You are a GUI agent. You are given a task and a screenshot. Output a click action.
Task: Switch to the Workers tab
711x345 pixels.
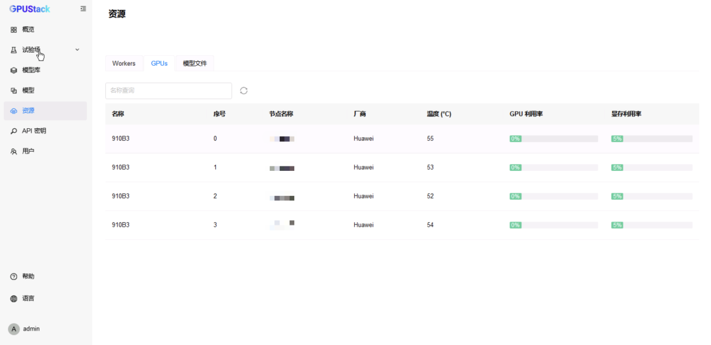(124, 63)
